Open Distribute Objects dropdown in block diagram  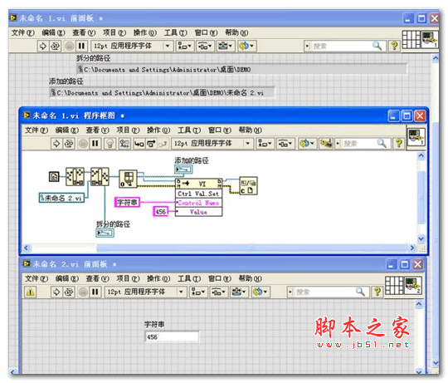pos(285,143)
